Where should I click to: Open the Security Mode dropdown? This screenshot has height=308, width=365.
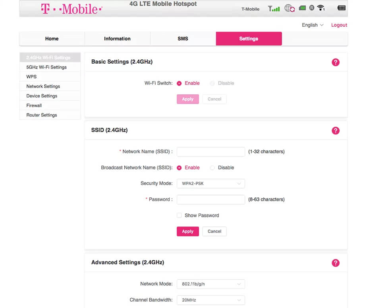211,183
